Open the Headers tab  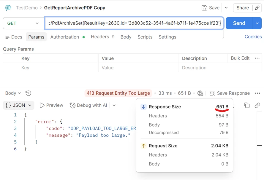(x=100, y=37)
